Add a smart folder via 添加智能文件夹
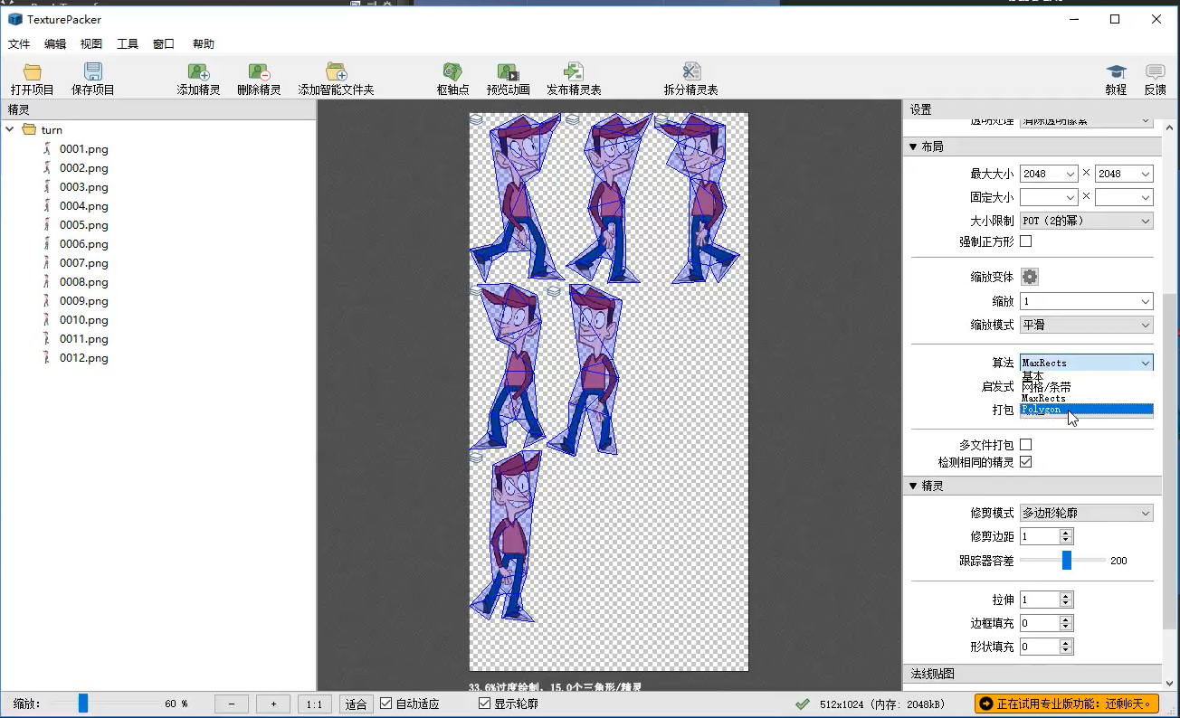This screenshot has width=1180, height=718. (336, 77)
